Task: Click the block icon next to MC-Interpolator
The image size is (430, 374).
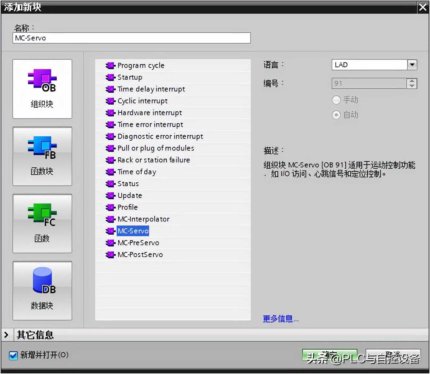Action: click(110, 219)
